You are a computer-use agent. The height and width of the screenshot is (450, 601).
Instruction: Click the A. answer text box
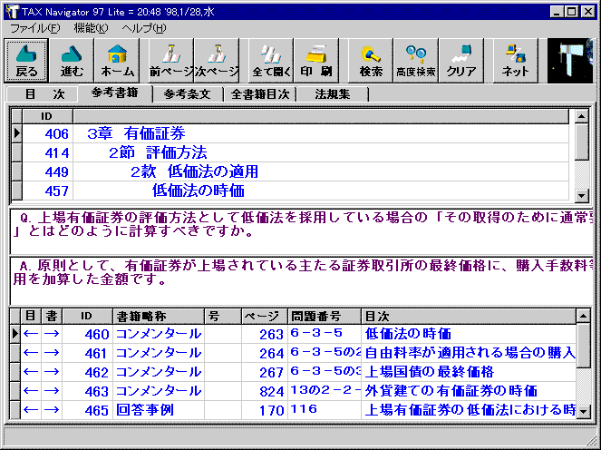(302, 279)
